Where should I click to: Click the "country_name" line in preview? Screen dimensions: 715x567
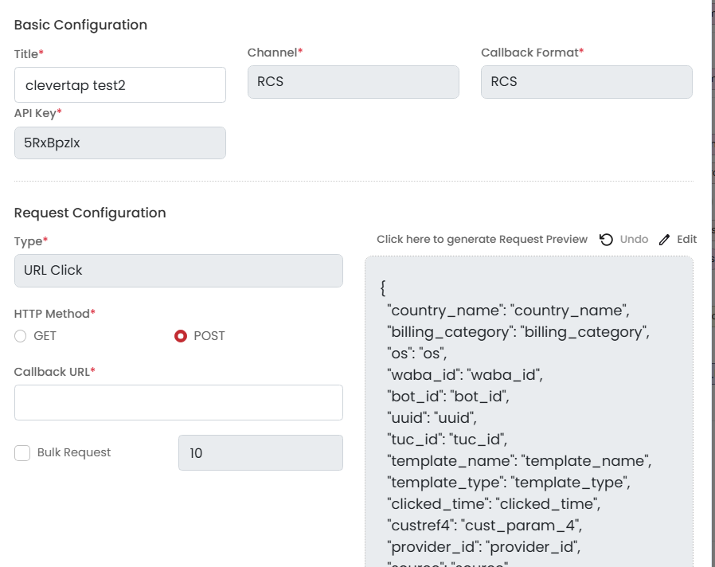click(509, 311)
